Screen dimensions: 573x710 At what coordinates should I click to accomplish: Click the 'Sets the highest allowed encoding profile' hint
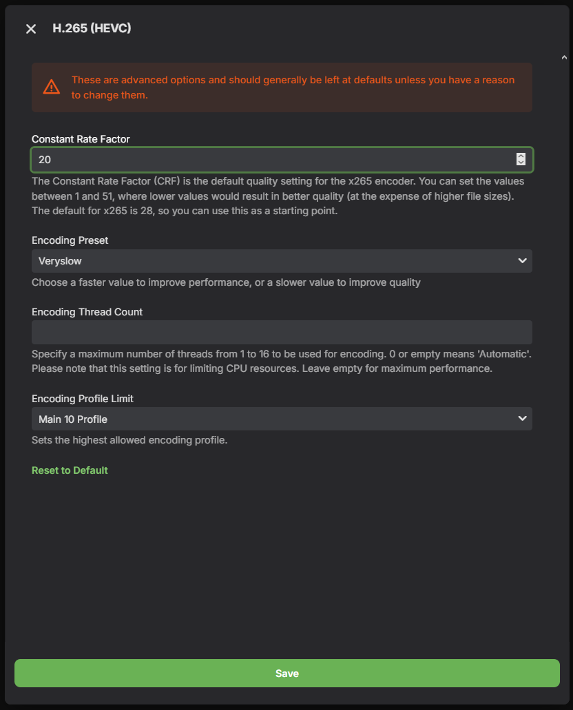tap(129, 440)
